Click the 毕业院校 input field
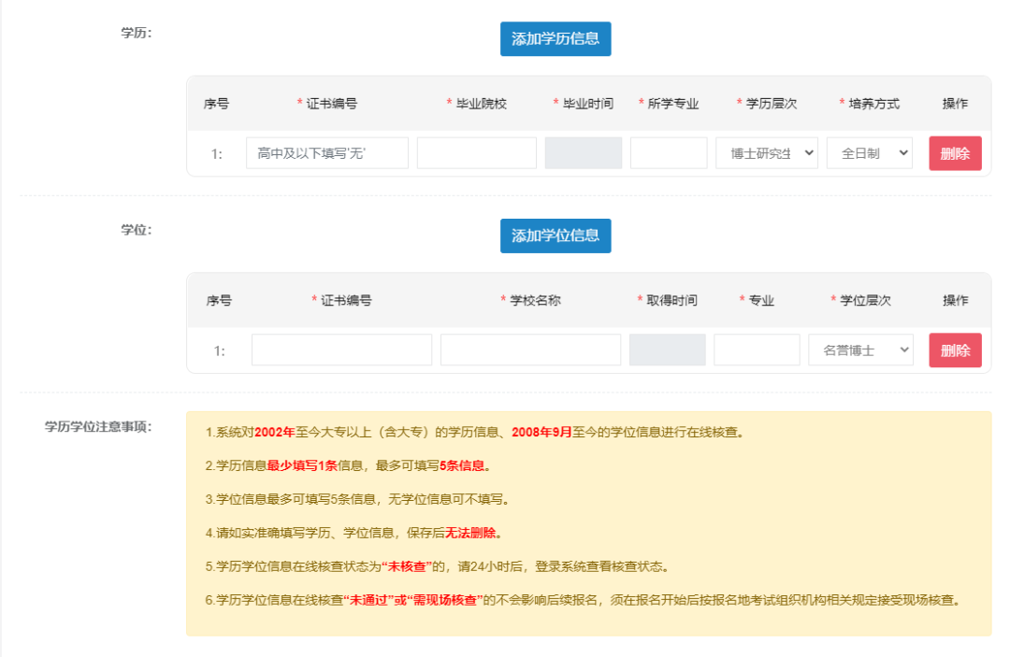This screenshot has width=1010, height=657. (x=476, y=152)
